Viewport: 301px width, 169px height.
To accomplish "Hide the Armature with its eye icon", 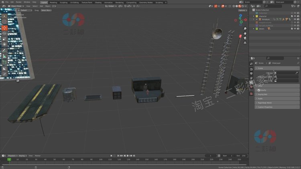I will [x=295, y=19].
